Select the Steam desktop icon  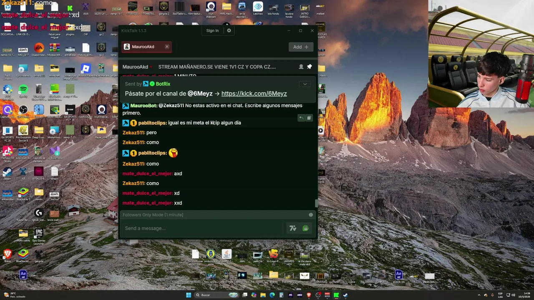coord(8,173)
